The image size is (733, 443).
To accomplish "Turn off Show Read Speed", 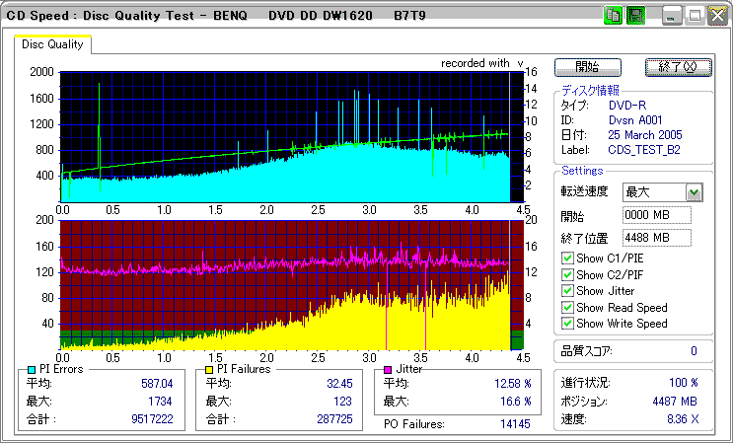I will [567, 308].
